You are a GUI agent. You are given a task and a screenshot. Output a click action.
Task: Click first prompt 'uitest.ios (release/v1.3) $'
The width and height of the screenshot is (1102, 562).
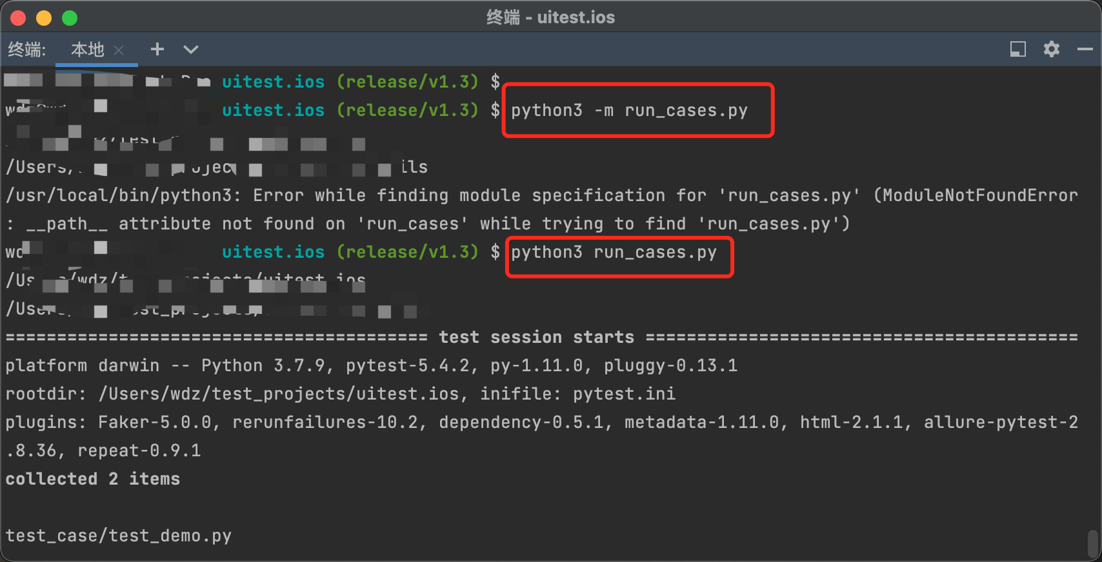(361, 82)
